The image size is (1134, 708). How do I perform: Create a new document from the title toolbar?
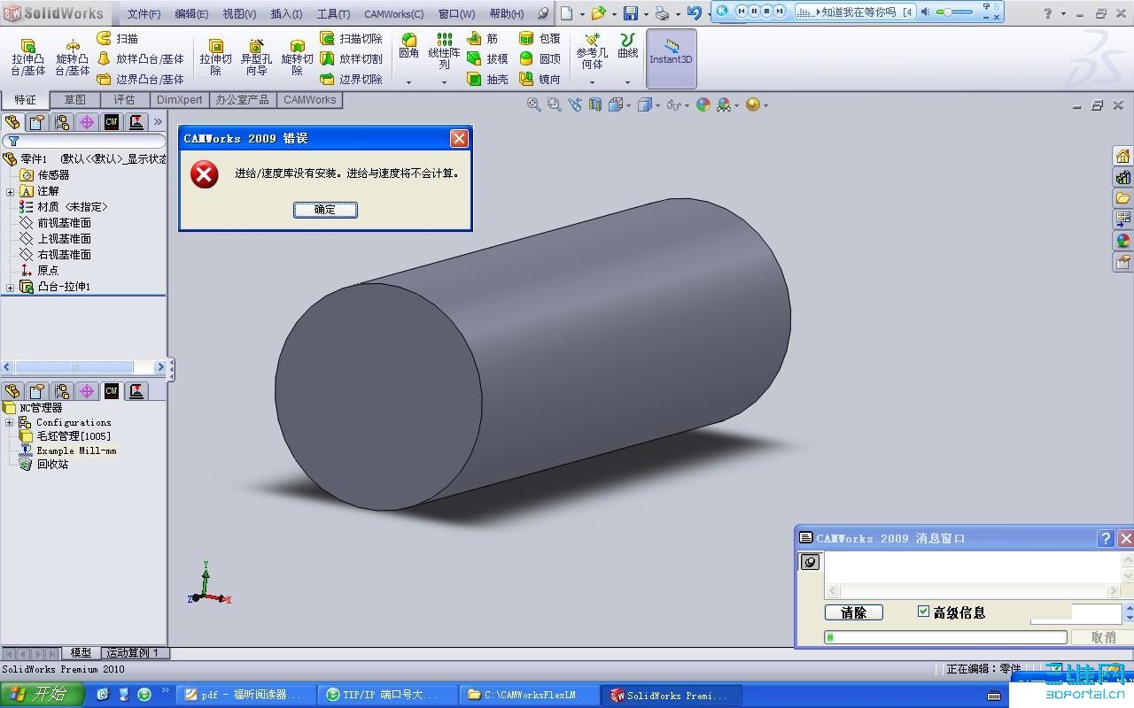[x=566, y=13]
